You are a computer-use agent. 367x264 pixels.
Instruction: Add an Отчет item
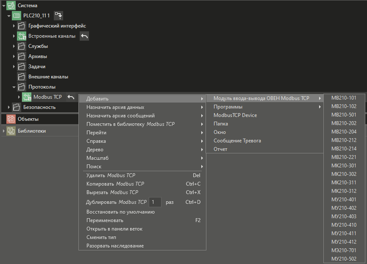[265, 149]
